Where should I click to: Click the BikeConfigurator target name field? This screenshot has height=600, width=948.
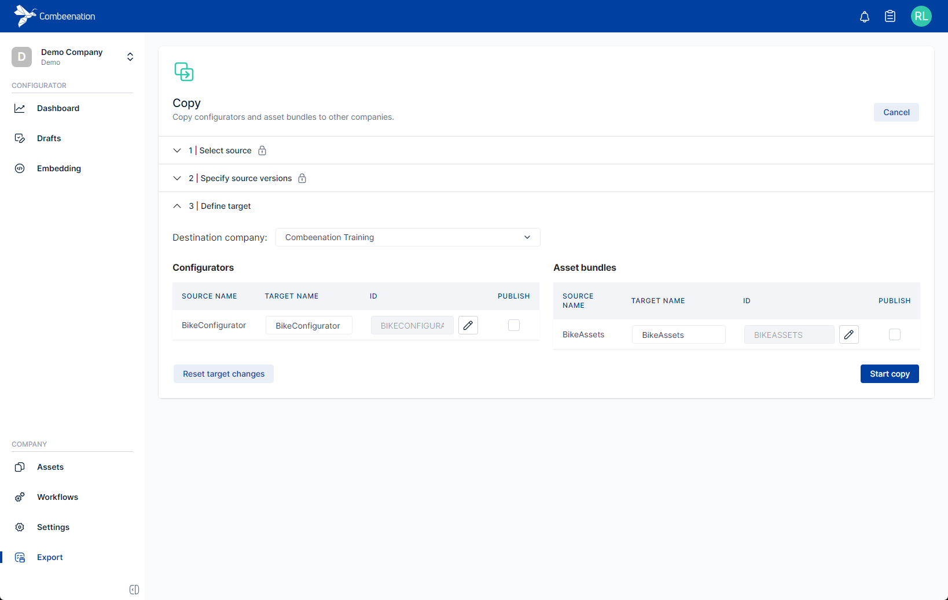308,325
